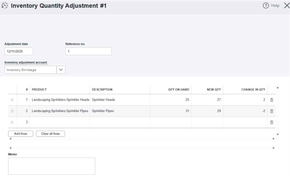Click the table's scroll down arrow

(278, 134)
